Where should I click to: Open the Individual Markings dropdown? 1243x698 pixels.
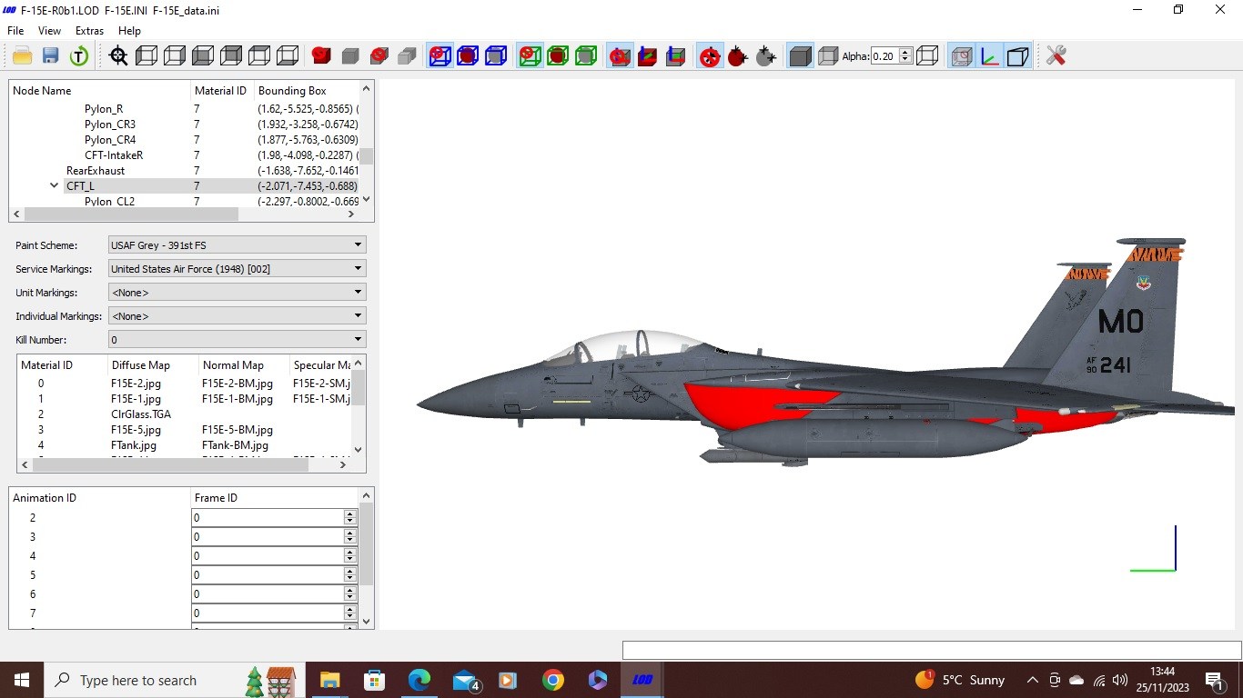click(237, 316)
